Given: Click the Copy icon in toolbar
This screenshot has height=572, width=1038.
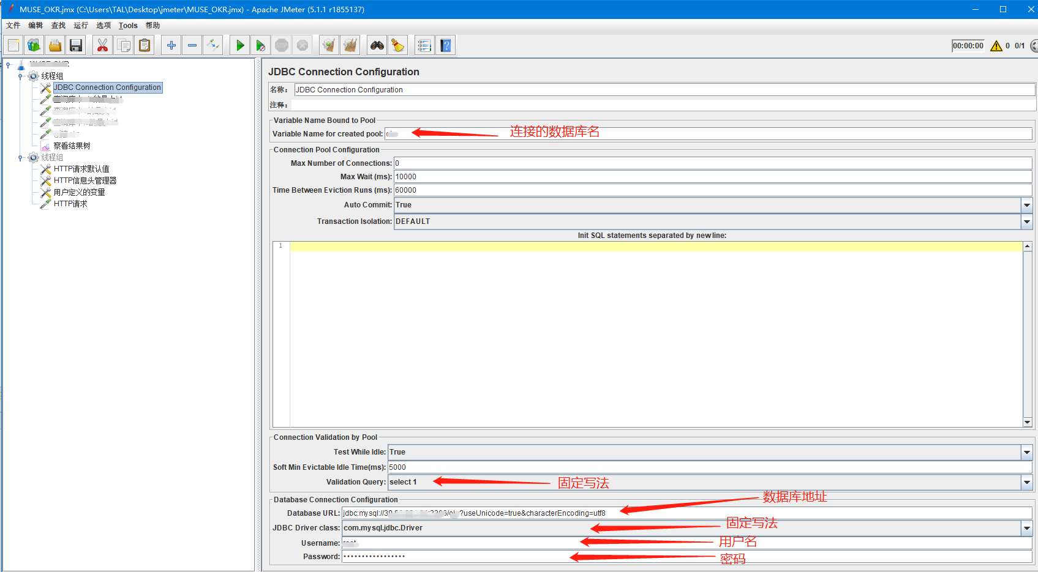Looking at the screenshot, I should [124, 45].
